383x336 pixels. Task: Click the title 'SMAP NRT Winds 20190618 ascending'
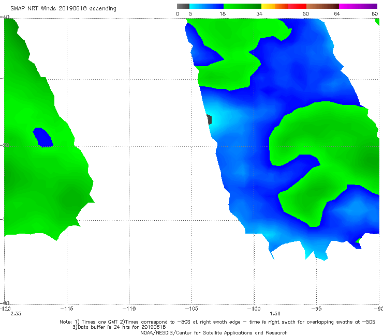click(x=63, y=8)
